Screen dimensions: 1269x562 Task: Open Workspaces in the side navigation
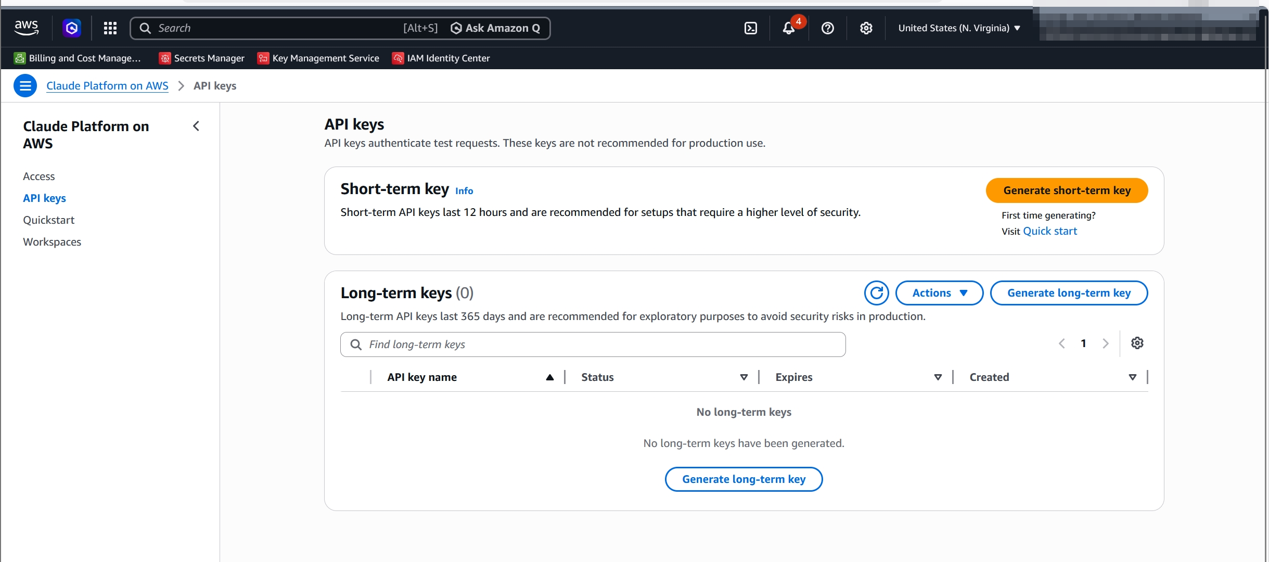[52, 242]
